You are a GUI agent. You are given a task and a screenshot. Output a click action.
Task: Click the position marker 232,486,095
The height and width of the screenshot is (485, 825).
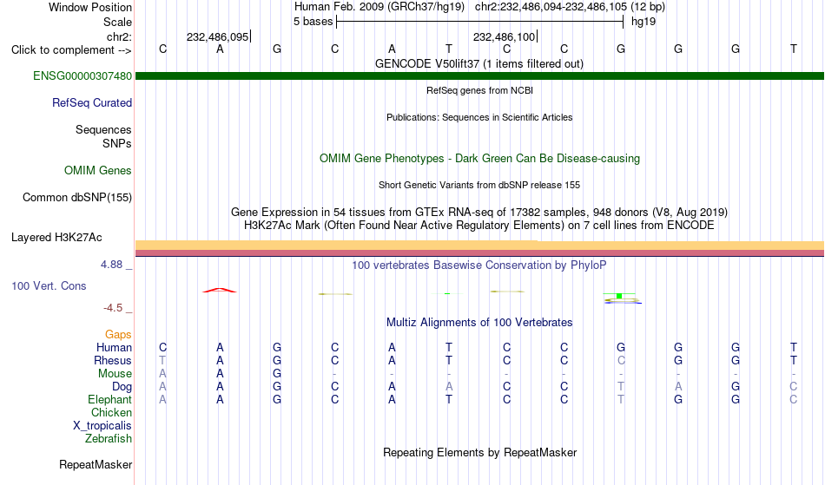pyautogui.click(x=217, y=37)
